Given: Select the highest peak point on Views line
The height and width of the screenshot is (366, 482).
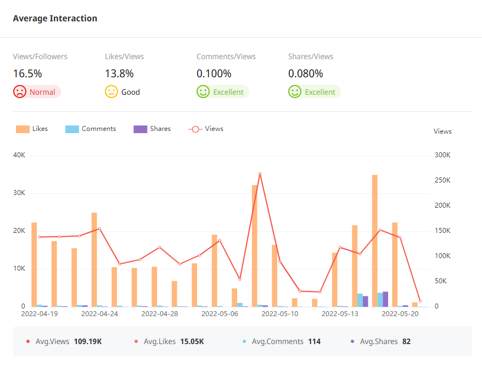Looking at the screenshot, I should coord(260,174).
